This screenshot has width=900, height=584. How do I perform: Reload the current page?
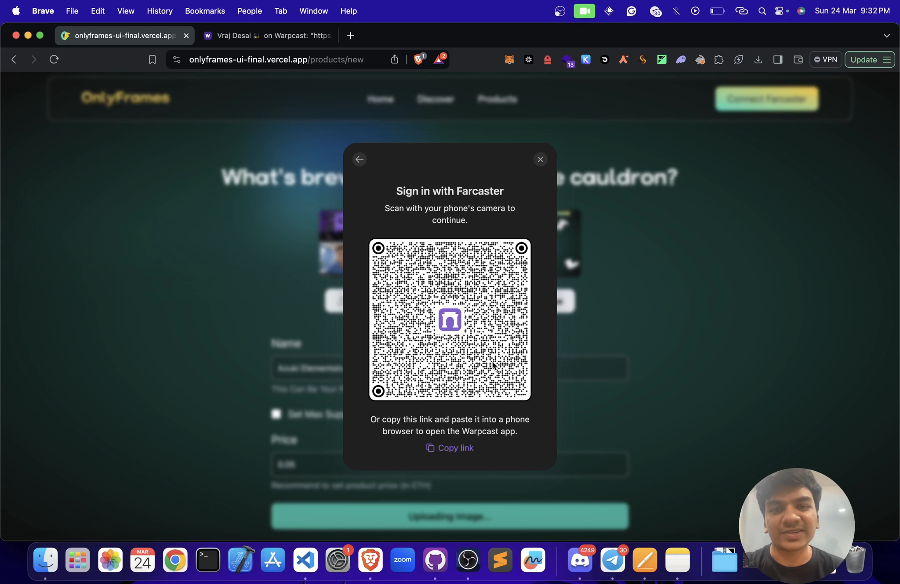[x=54, y=59]
